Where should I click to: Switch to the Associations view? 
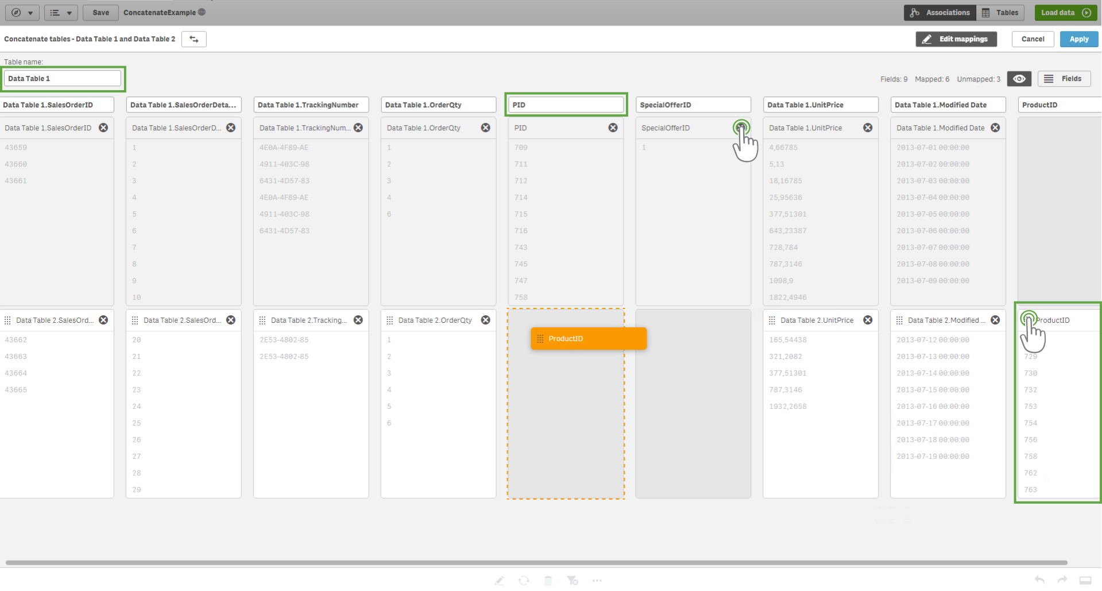pyautogui.click(x=940, y=13)
